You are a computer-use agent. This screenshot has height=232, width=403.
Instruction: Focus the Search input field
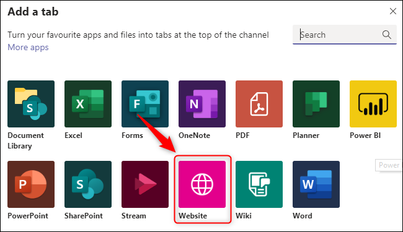tap(345, 35)
